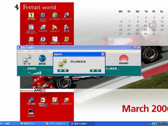Minimize the 華為 3G 數據卡 window
This screenshot has width=168, height=126.
tap(131, 48)
